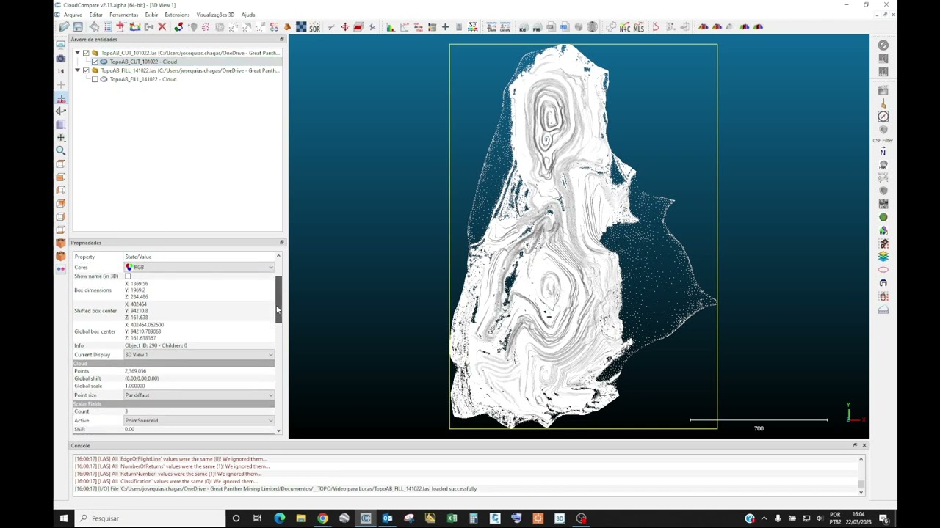Open the Visualizações 3D menu
This screenshot has width=940, height=528.
pos(215,15)
